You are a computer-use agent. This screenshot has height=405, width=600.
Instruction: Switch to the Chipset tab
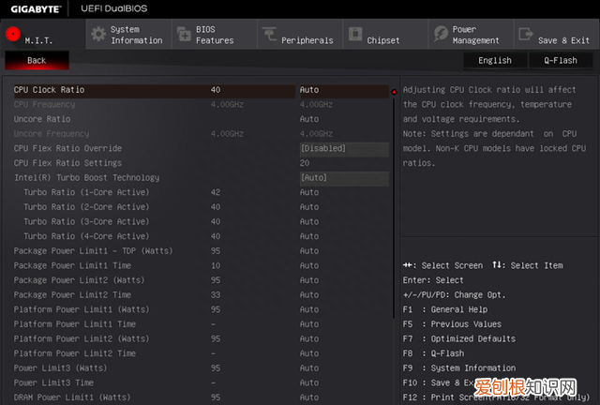point(382,40)
